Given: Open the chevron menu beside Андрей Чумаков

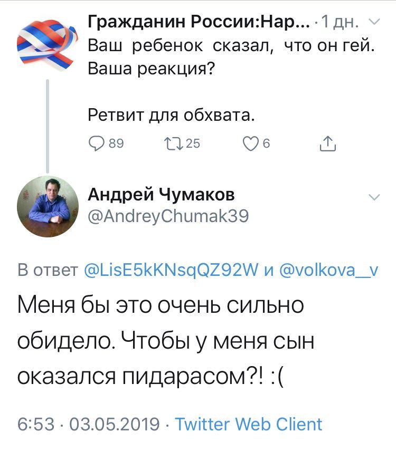Looking at the screenshot, I should [x=373, y=197].
